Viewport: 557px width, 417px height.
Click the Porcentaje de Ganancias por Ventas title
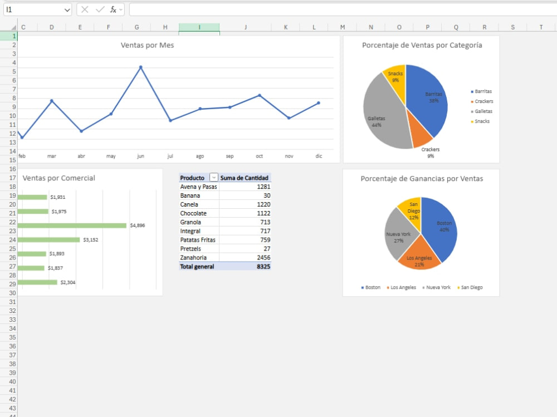click(422, 178)
